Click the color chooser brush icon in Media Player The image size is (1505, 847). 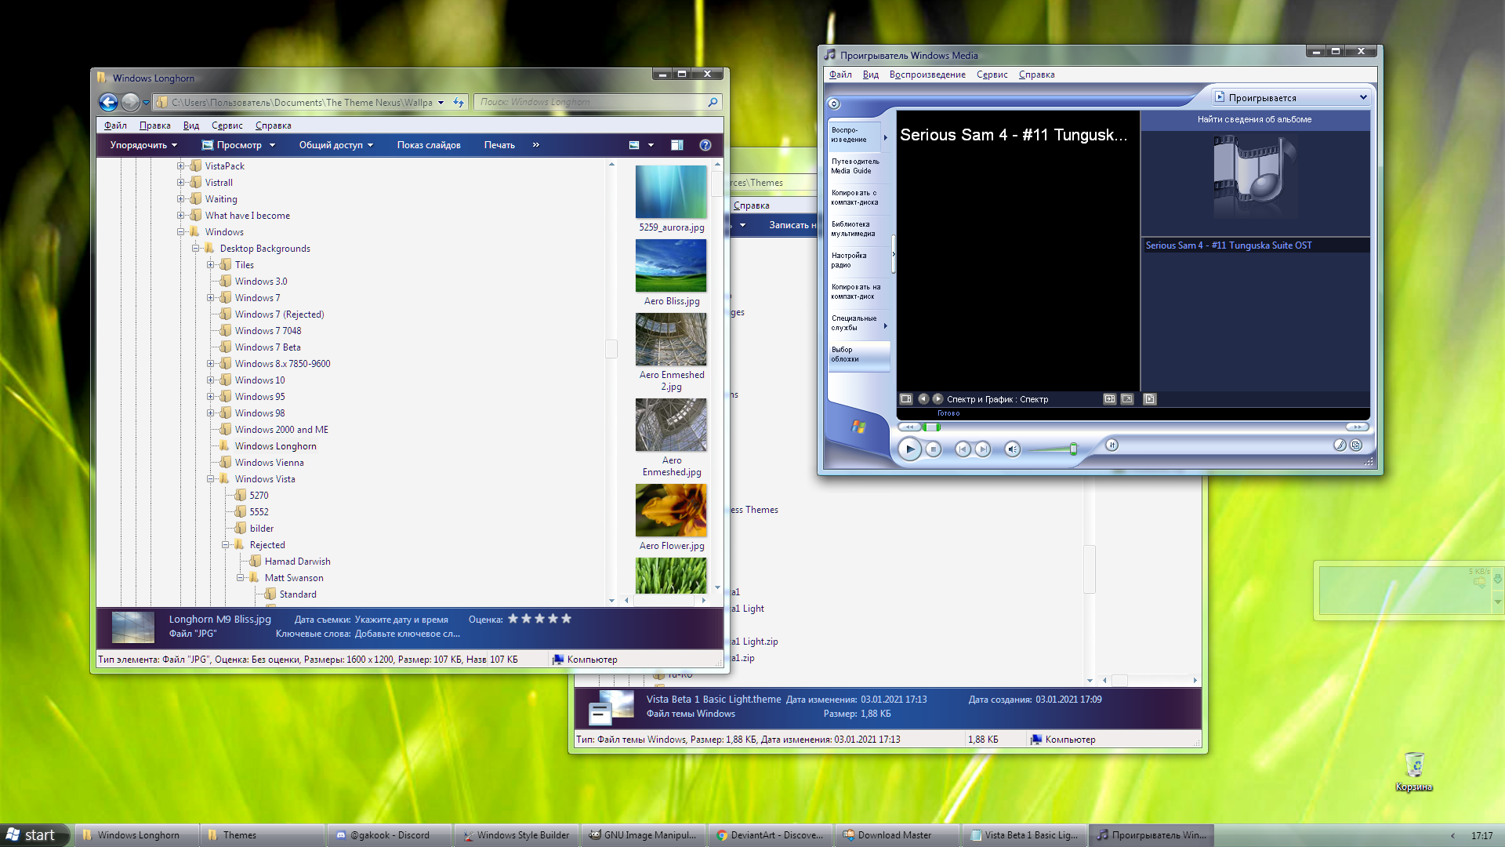pos(1340,445)
